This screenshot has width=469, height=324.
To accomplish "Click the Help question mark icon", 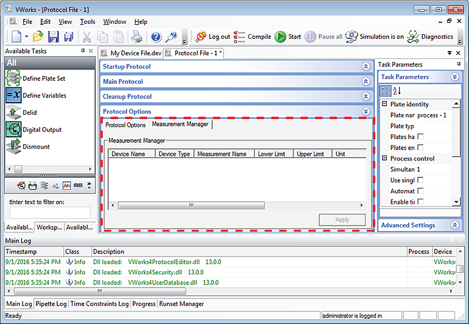I will tap(156, 37).
